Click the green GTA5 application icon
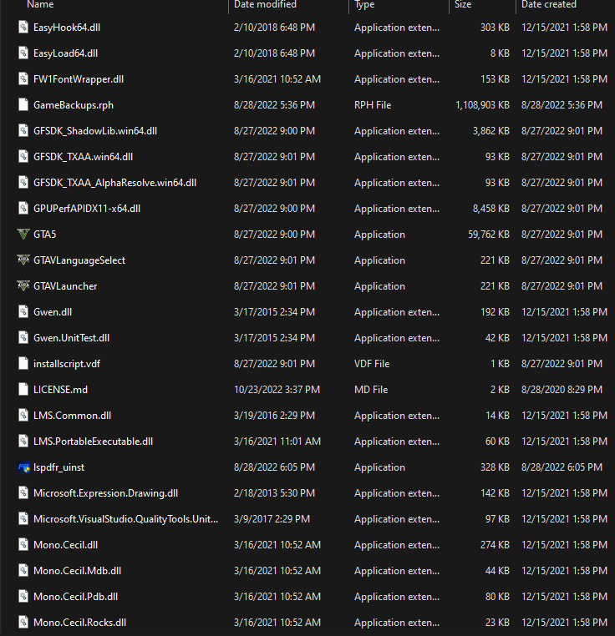Image resolution: width=615 pixels, height=636 pixels. (x=23, y=235)
